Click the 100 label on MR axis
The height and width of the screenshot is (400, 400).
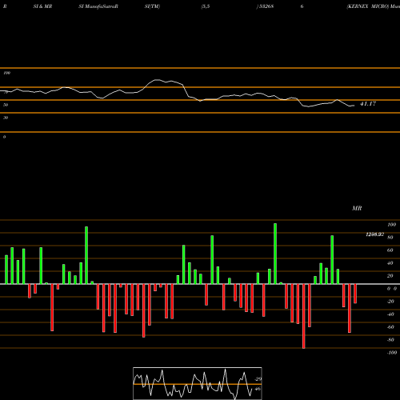[x=391, y=225]
